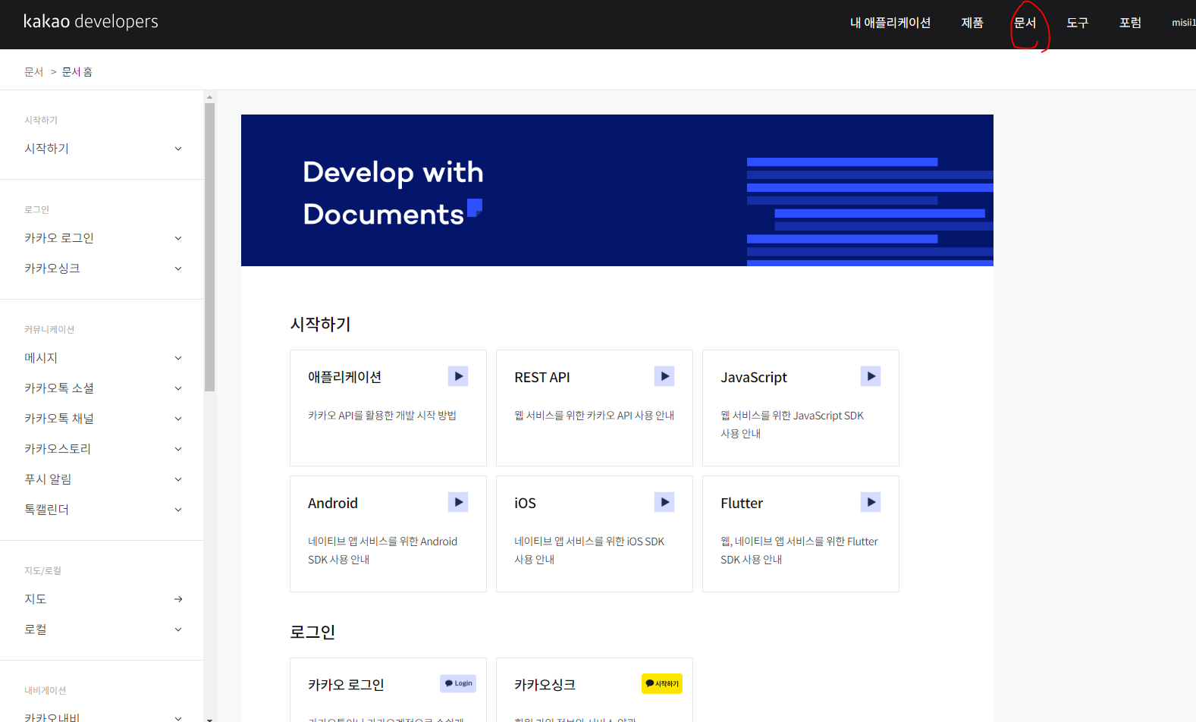Open 카카오 로그인 card title
Image resolution: width=1196 pixels, height=722 pixels.
coord(346,685)
